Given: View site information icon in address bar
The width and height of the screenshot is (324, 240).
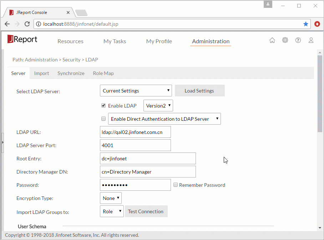Looking at the screenshot, I should (x=39, y=24).
